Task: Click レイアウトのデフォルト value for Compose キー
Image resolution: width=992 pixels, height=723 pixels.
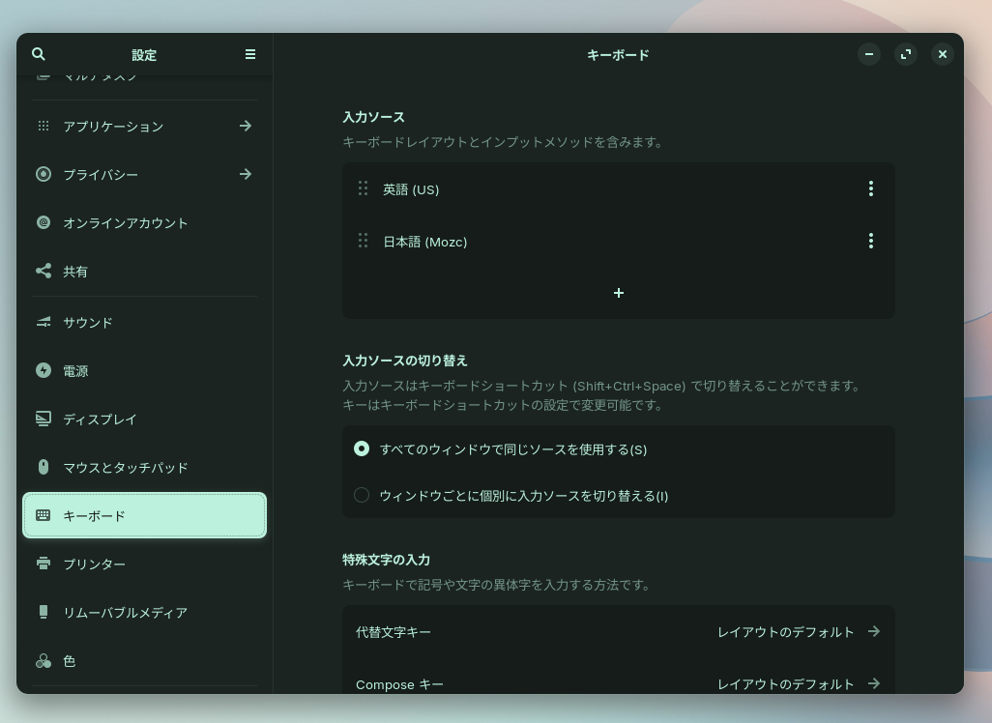Action: (x=785, y=683)
